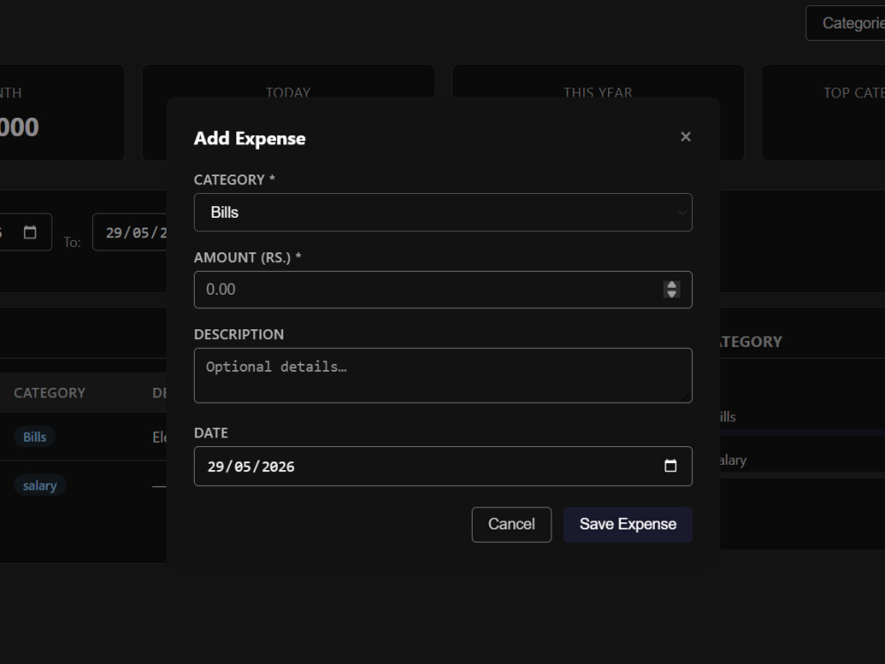The image size is (885, 664).
Task: Click the To date field in background filter
Action: (x=130, y=232)
